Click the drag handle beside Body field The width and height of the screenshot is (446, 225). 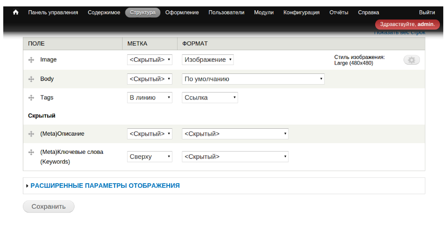click(31, 79)
